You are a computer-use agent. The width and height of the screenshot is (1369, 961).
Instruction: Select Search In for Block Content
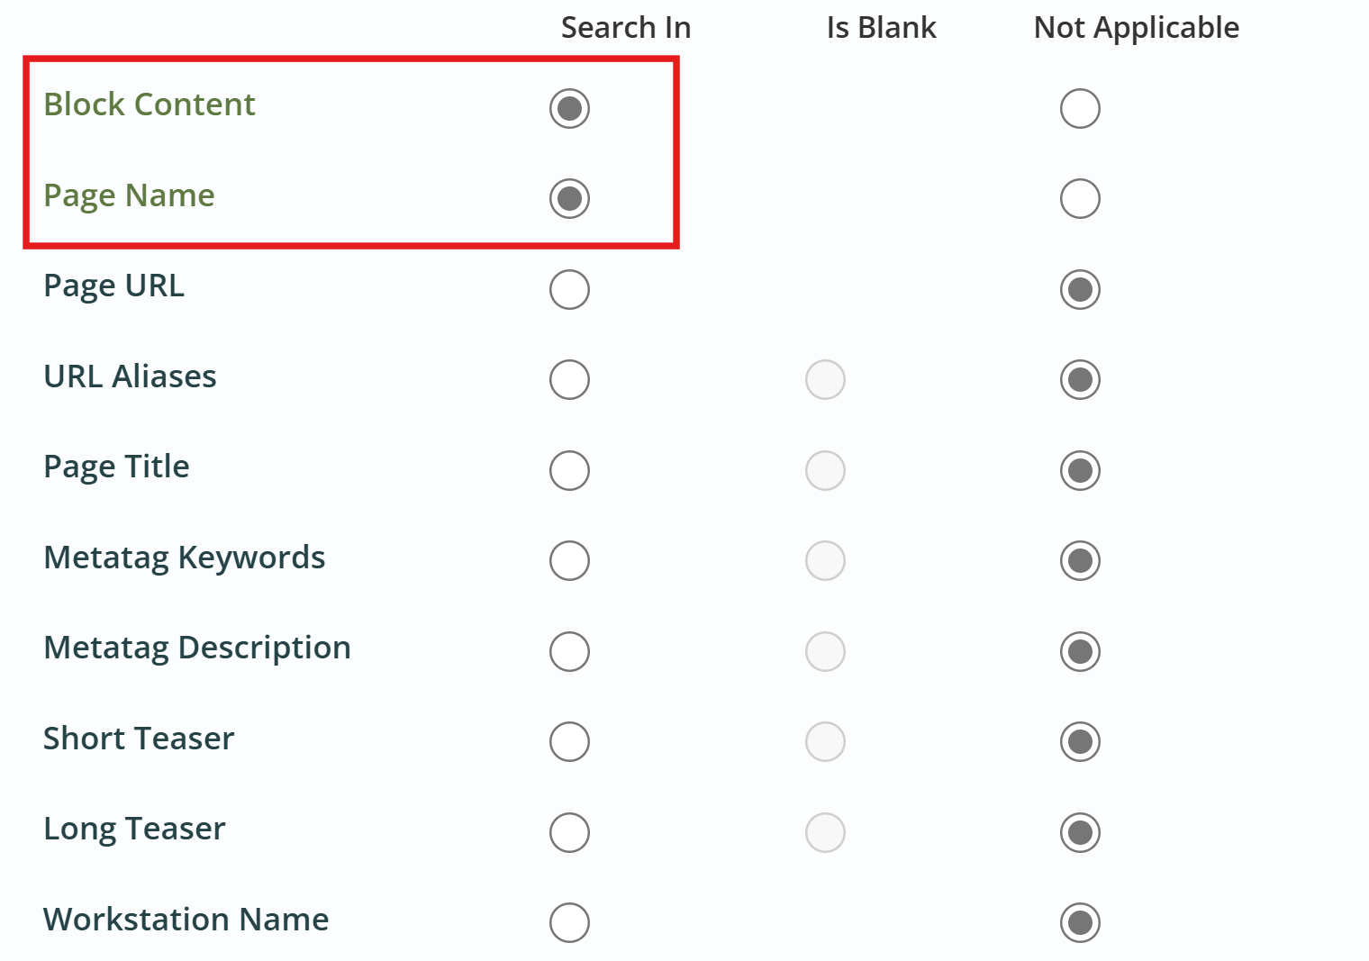point(569,109)
